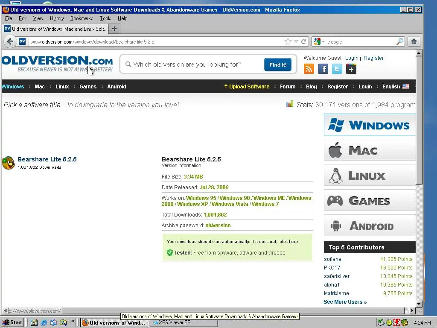Open the Blog link
Viewport: 437px width, 328px height.
pos(311,86)
